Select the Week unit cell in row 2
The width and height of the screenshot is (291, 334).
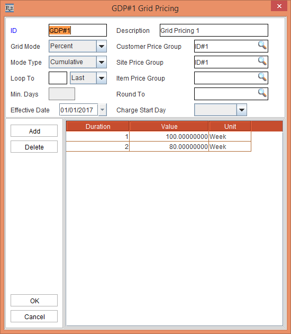(230, 146)
